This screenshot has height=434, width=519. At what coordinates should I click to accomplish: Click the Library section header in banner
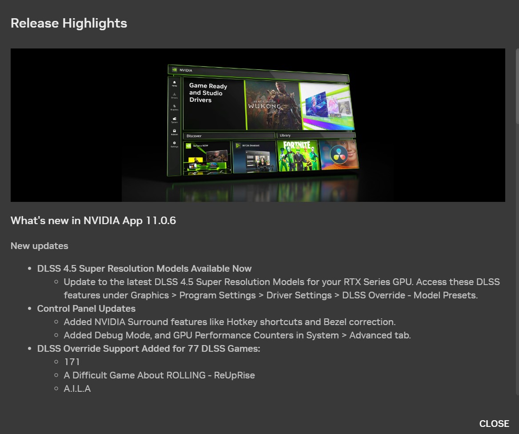click(x=285, y=135)
